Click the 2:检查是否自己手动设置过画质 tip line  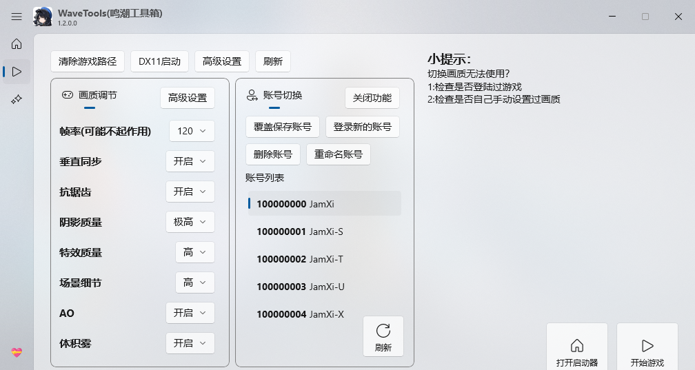point(494,99)
